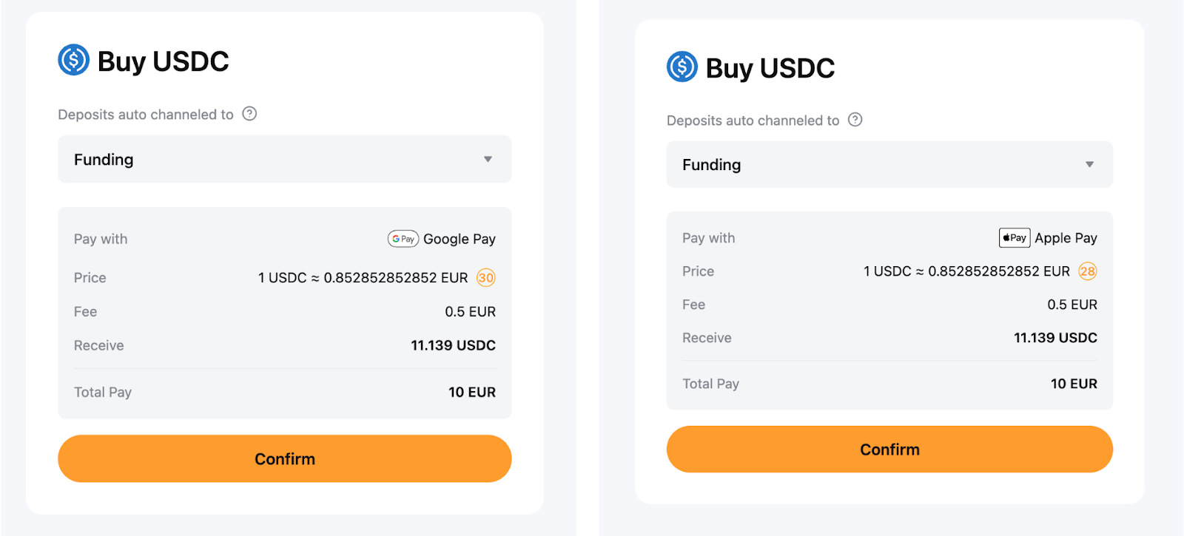The height and width of the screenshot is (536, 1184).
Task: Open the deposits help tooltip in the Apple Pay panel
Action: pos(855,120)
